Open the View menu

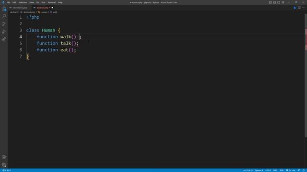[x=32, y=2]
